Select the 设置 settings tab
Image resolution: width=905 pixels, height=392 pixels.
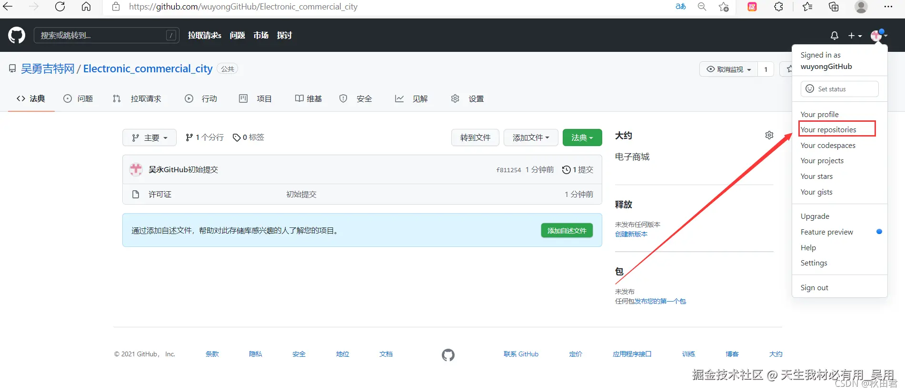coord(467,98)
